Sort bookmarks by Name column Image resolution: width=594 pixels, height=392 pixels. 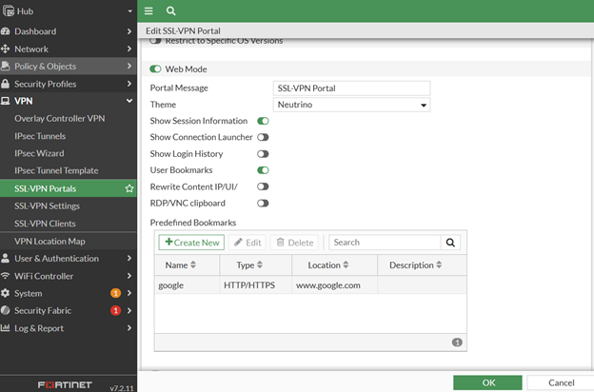(x=181, y=265)
